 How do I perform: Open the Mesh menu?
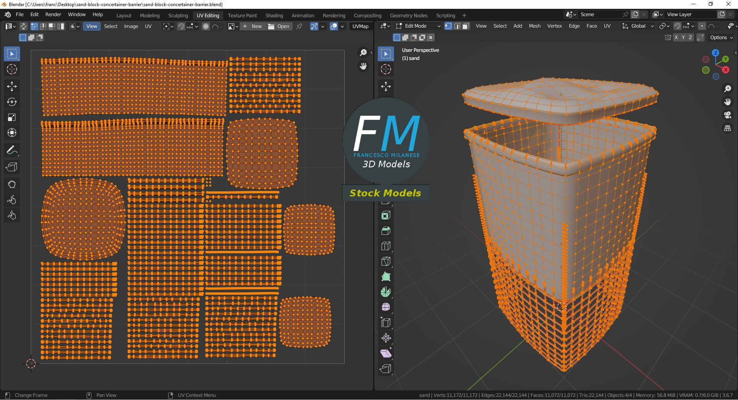tap(534, 26)
